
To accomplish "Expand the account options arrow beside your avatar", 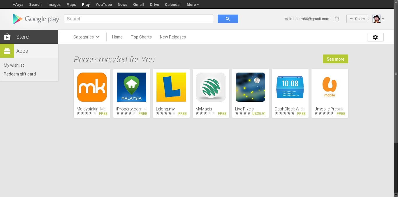I will click(x=383, y=19).
